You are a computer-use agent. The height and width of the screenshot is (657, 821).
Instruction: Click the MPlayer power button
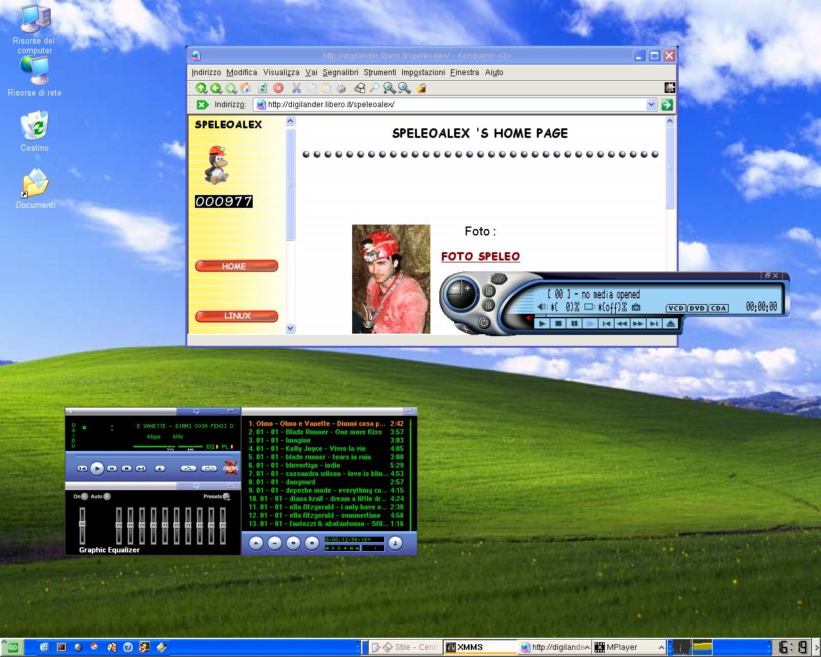pyautogui.click(x=484, y=323)
